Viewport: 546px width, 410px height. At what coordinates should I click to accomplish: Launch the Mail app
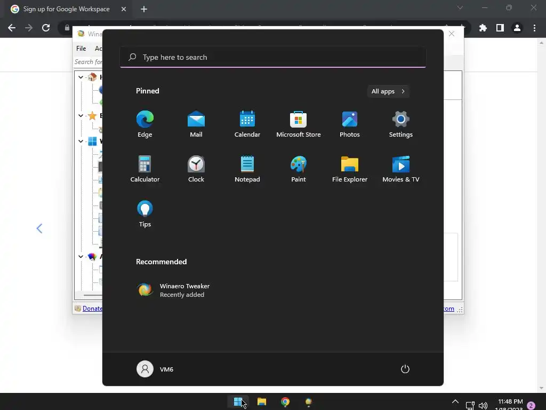click(196, 124)
